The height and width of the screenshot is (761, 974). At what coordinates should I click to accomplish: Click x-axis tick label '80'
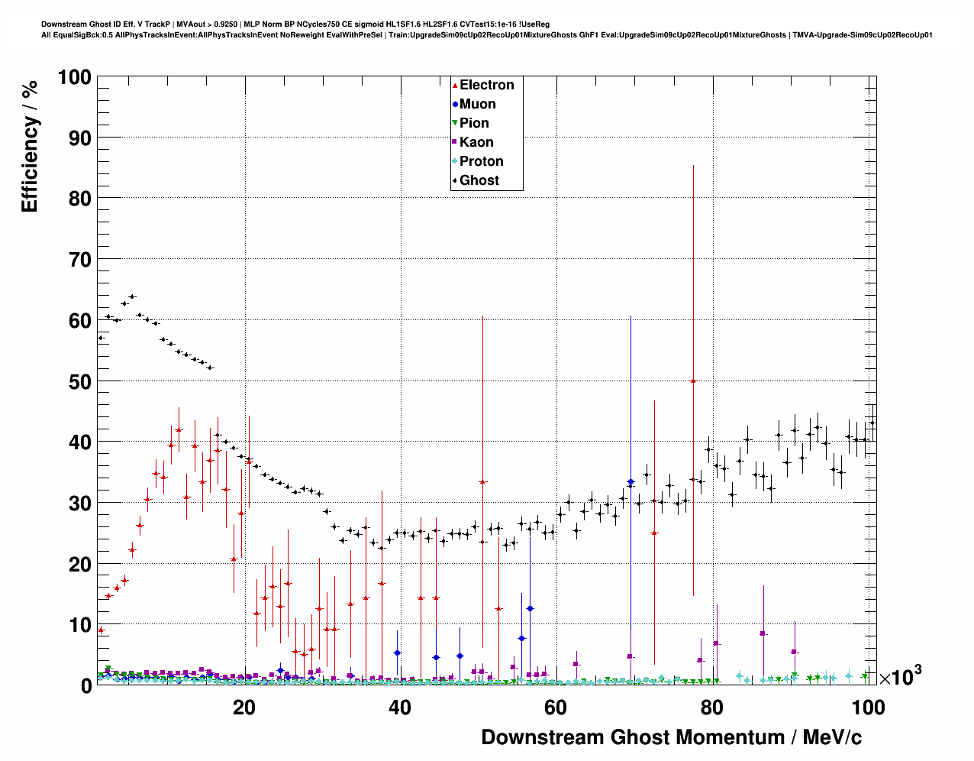[x=712, y=708]
